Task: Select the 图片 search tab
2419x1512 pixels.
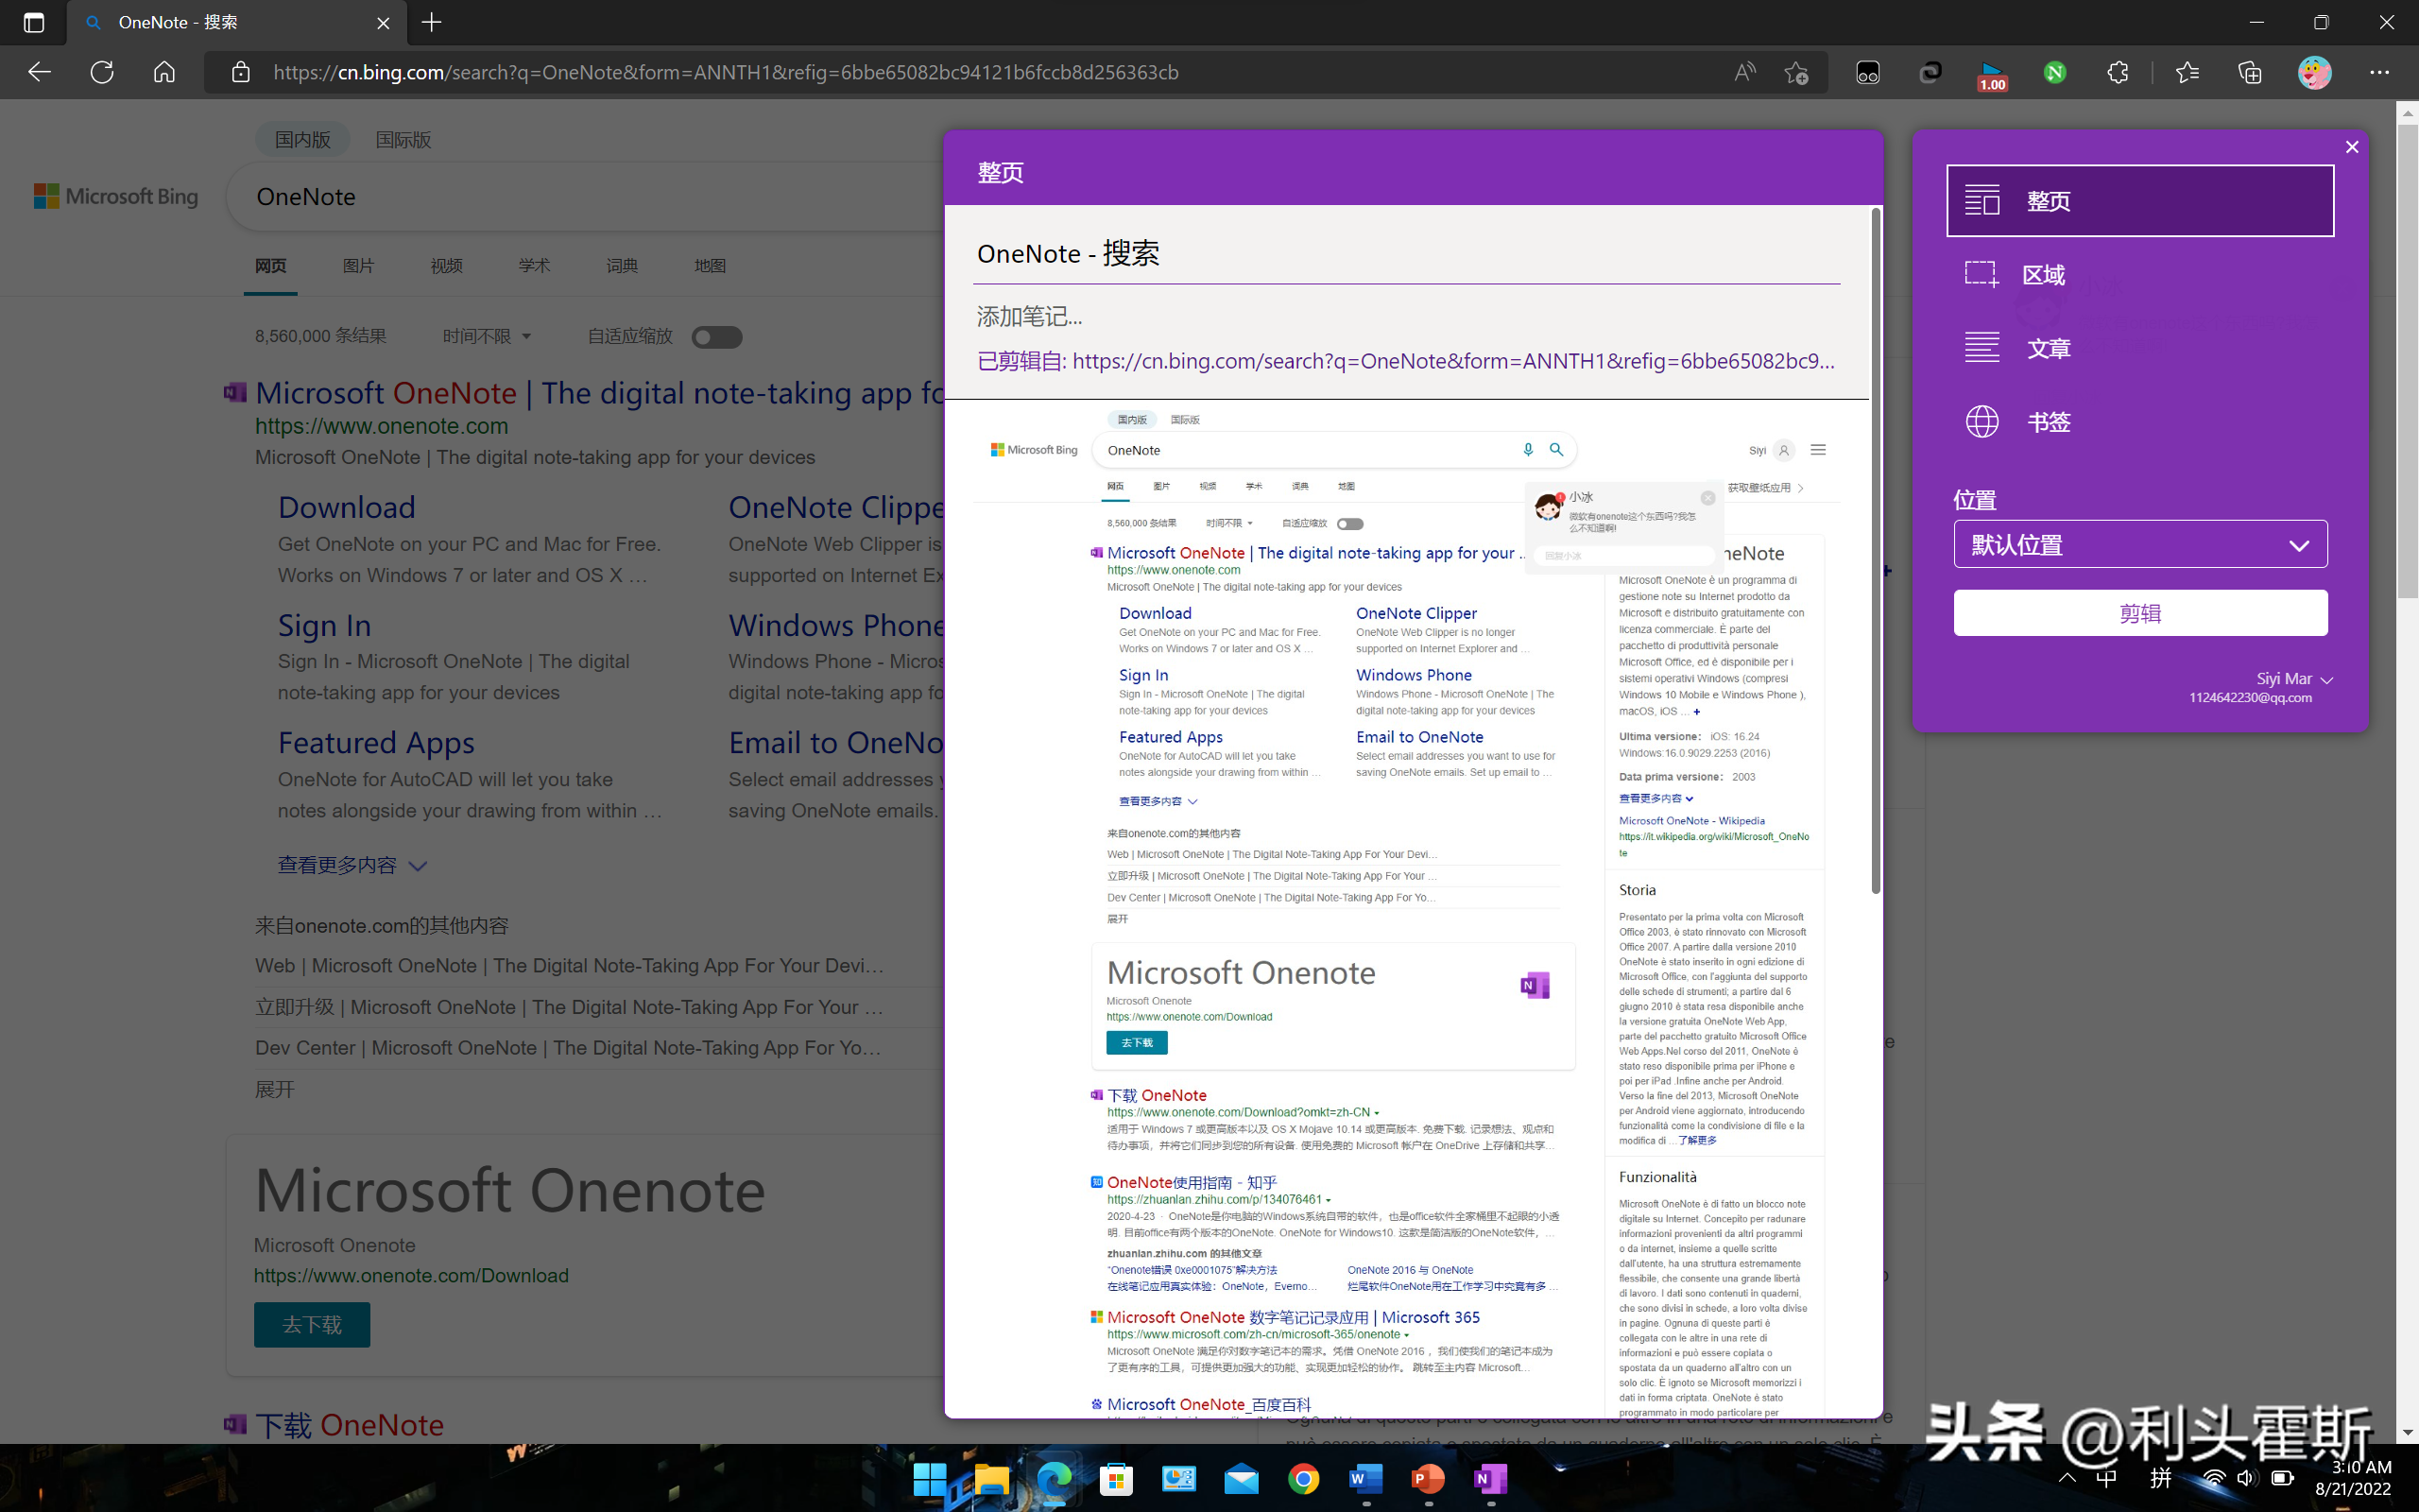Action: tap(358, 266)
